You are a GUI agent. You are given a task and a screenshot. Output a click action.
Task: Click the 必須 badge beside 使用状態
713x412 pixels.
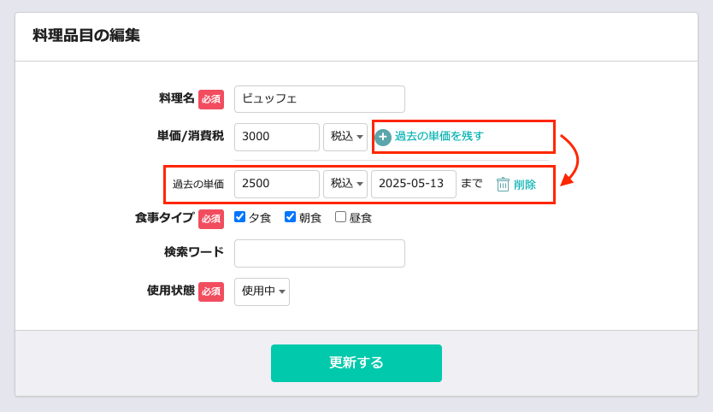pyautogui.click(x=211, y=291)
